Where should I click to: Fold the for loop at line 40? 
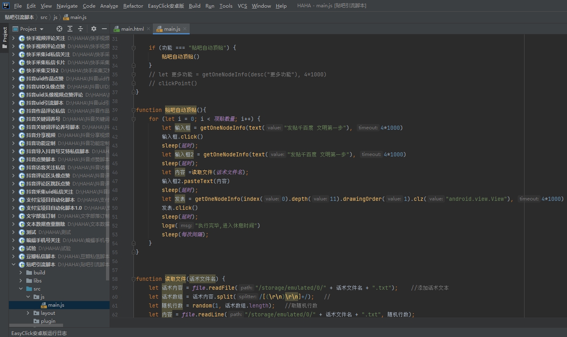click(x=133, y=119)
